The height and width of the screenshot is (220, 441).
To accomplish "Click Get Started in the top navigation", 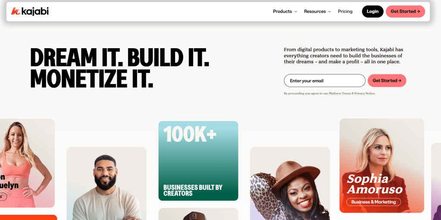I will (405, 12).
